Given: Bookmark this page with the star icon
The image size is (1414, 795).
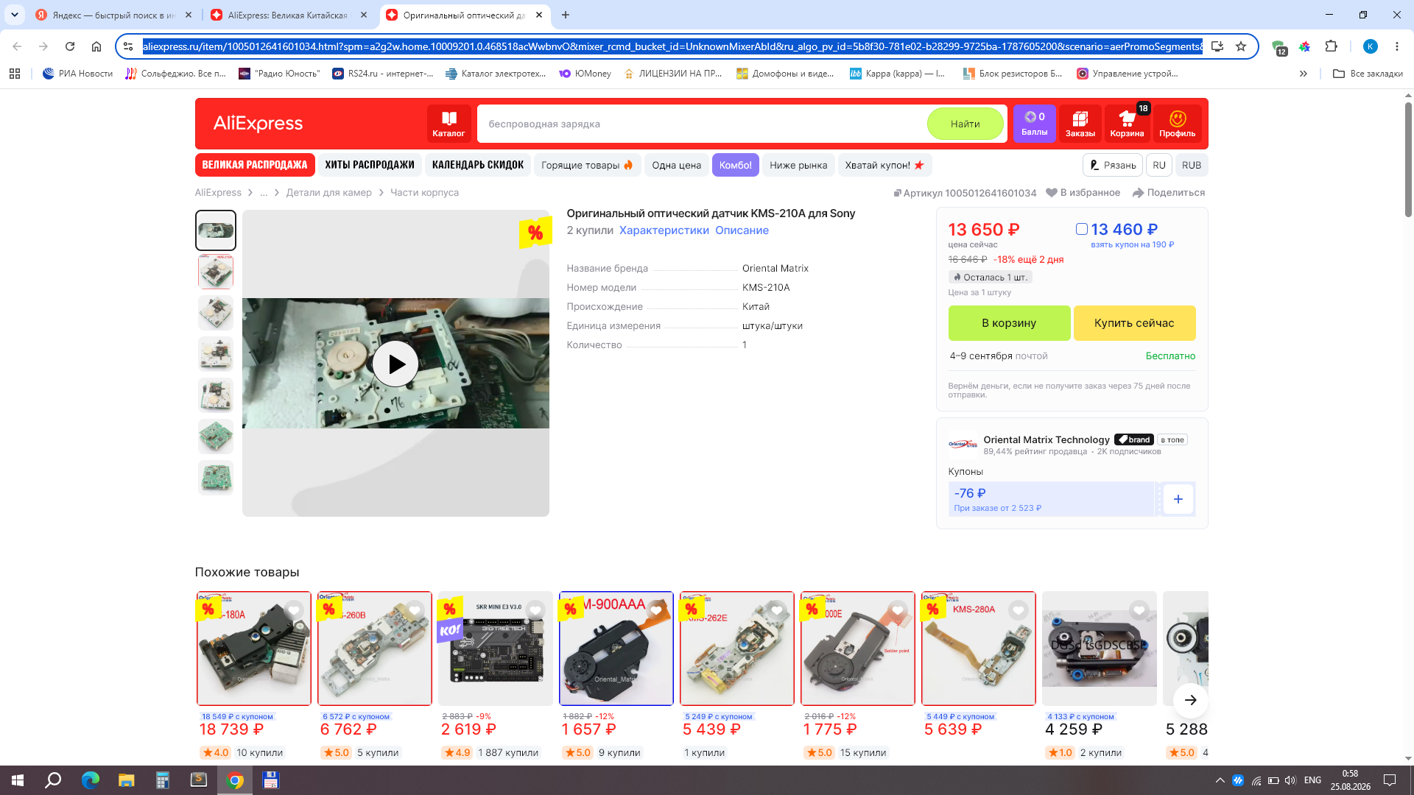Looking at the screenshot, I should (x=1241, y=46).
